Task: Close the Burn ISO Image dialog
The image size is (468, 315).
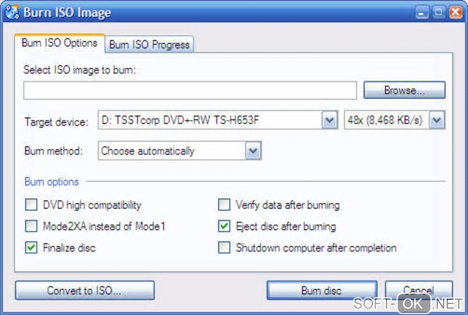Action: [x=455, y=12]
